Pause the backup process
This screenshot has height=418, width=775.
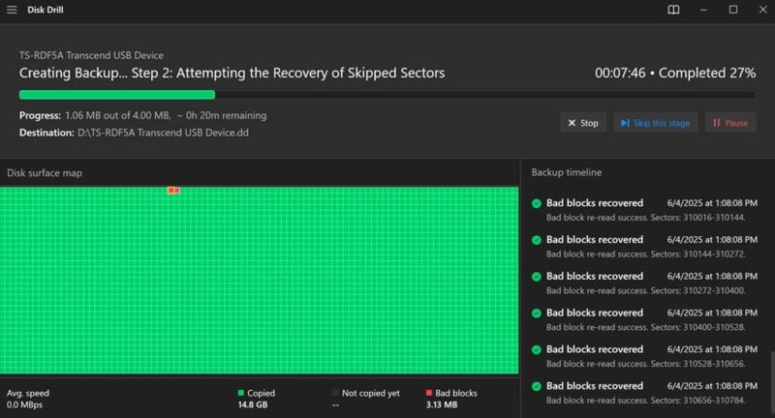(729, 123)
